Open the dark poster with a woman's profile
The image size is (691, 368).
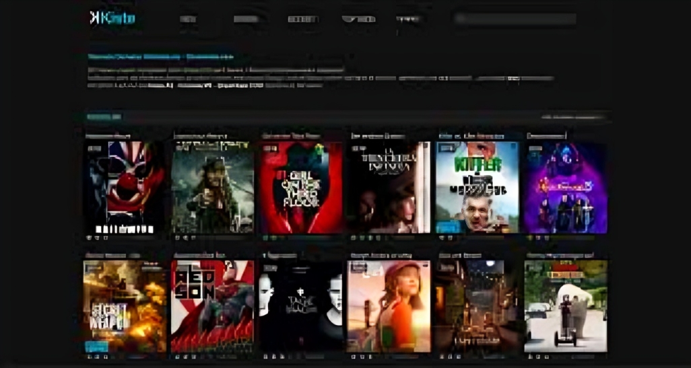coord(389,187)
